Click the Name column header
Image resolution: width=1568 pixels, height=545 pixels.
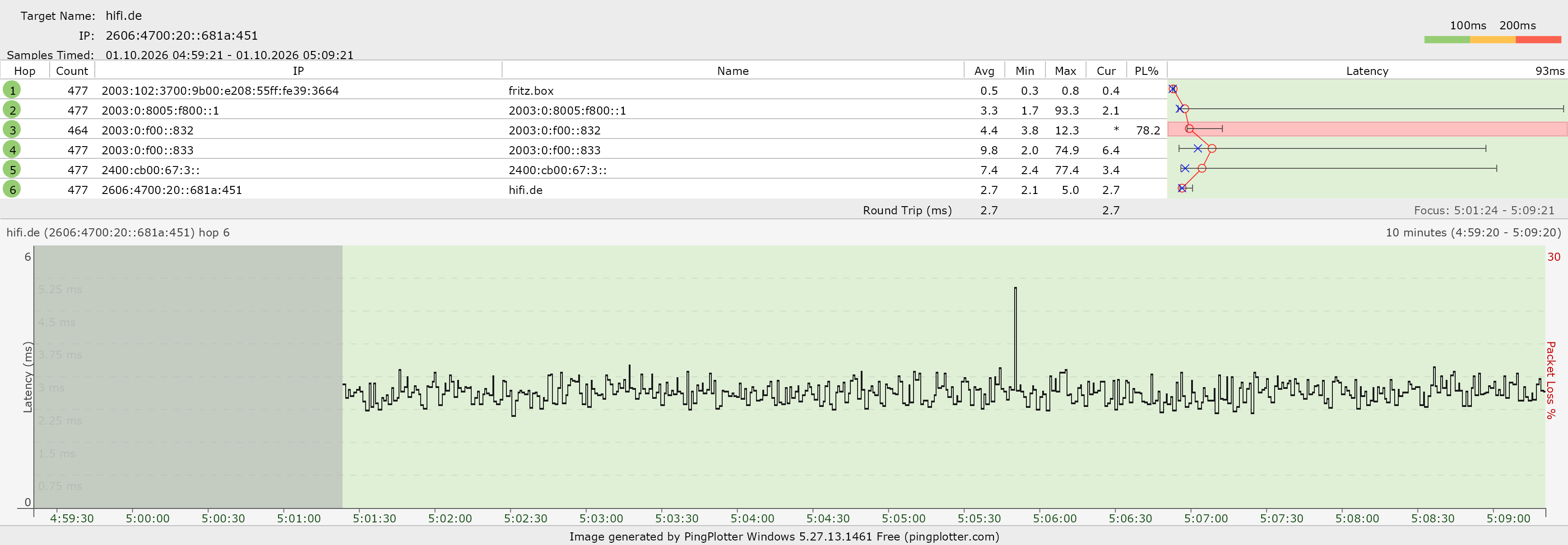click(x=733, y=70)
